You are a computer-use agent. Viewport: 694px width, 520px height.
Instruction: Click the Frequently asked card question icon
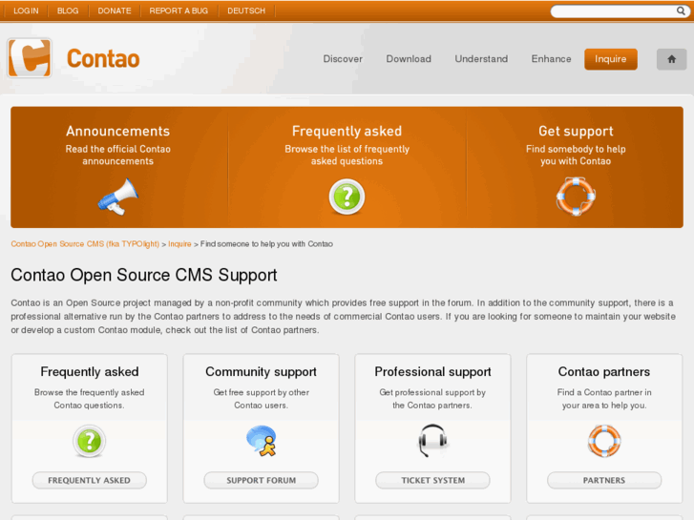(x=90, y=441)
